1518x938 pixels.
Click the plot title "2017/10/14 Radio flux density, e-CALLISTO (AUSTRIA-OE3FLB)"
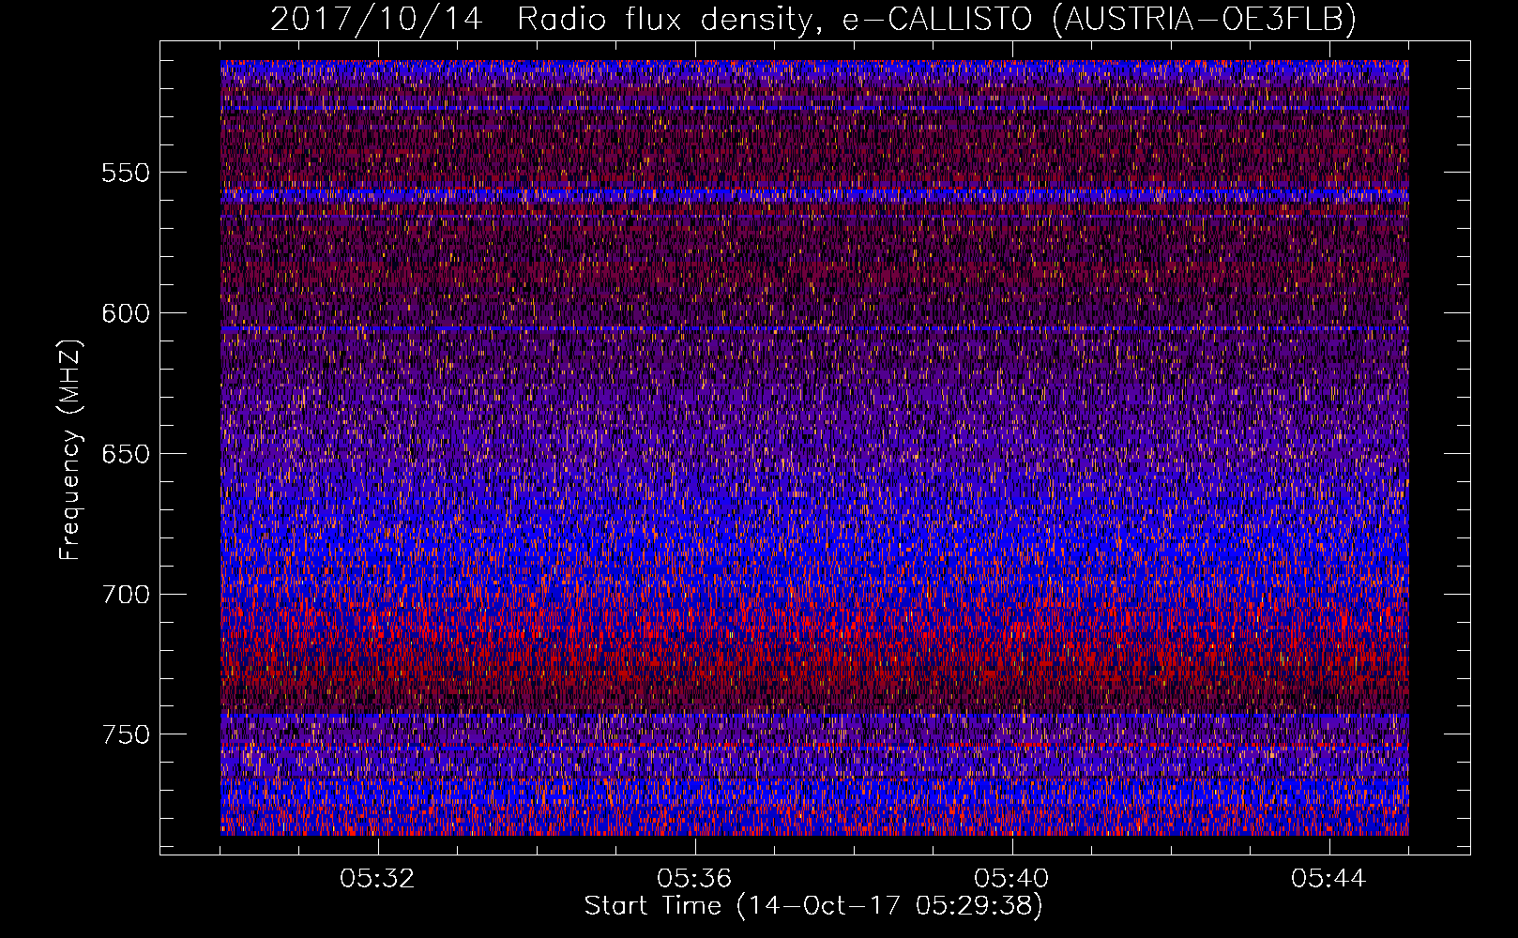click(x=813, y=20)
